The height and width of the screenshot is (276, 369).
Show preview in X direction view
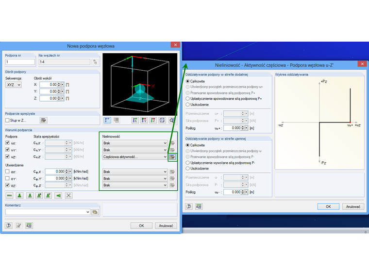point(135,121)
